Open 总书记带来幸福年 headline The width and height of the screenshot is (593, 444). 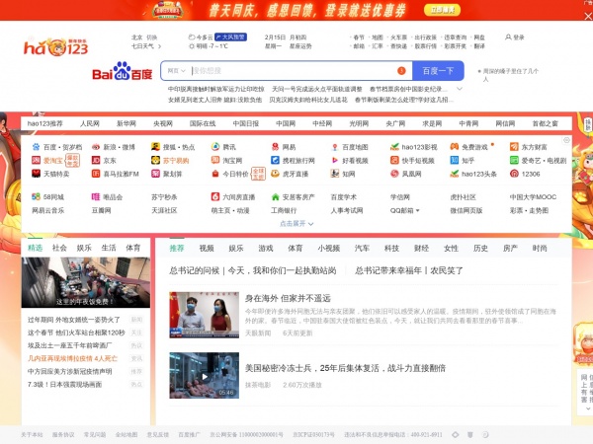(x=409, y=270)
